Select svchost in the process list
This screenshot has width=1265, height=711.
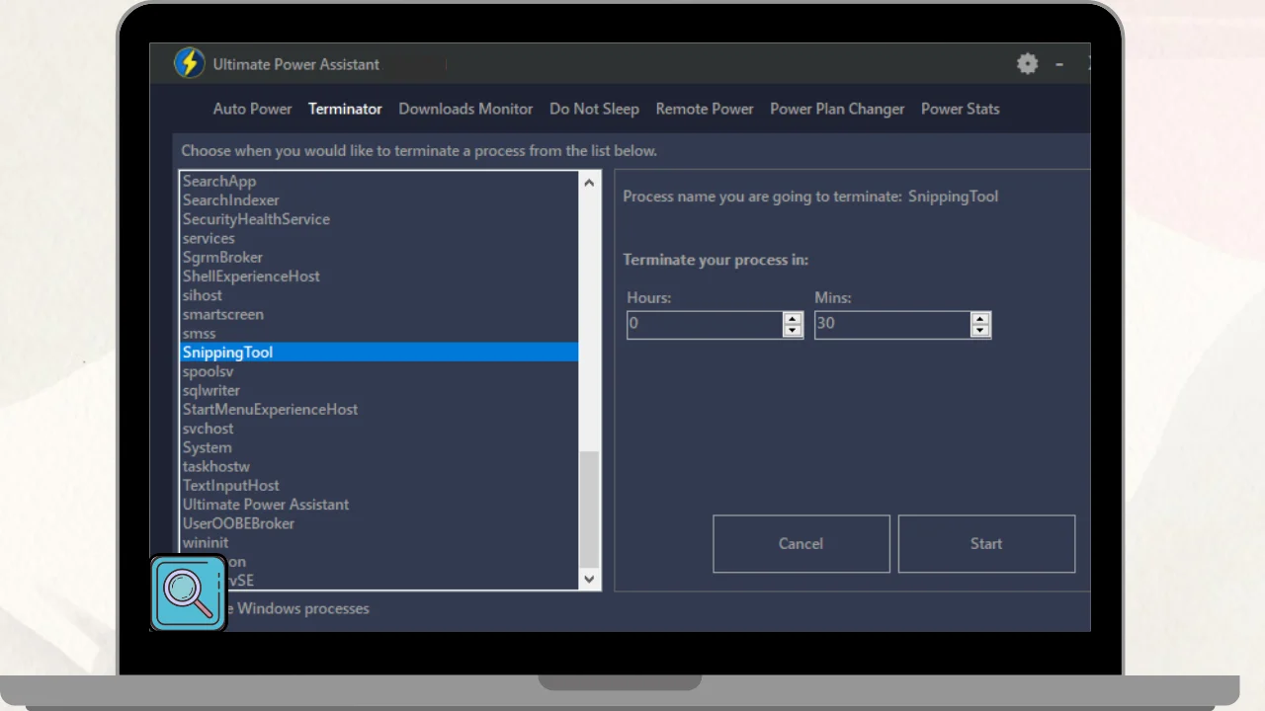pos(209,429)
